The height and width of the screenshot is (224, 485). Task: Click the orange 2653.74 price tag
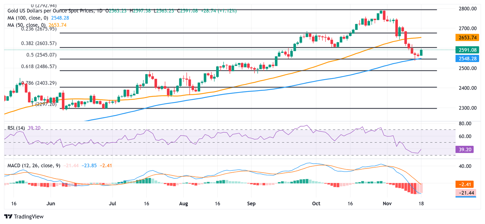[467, 37]
